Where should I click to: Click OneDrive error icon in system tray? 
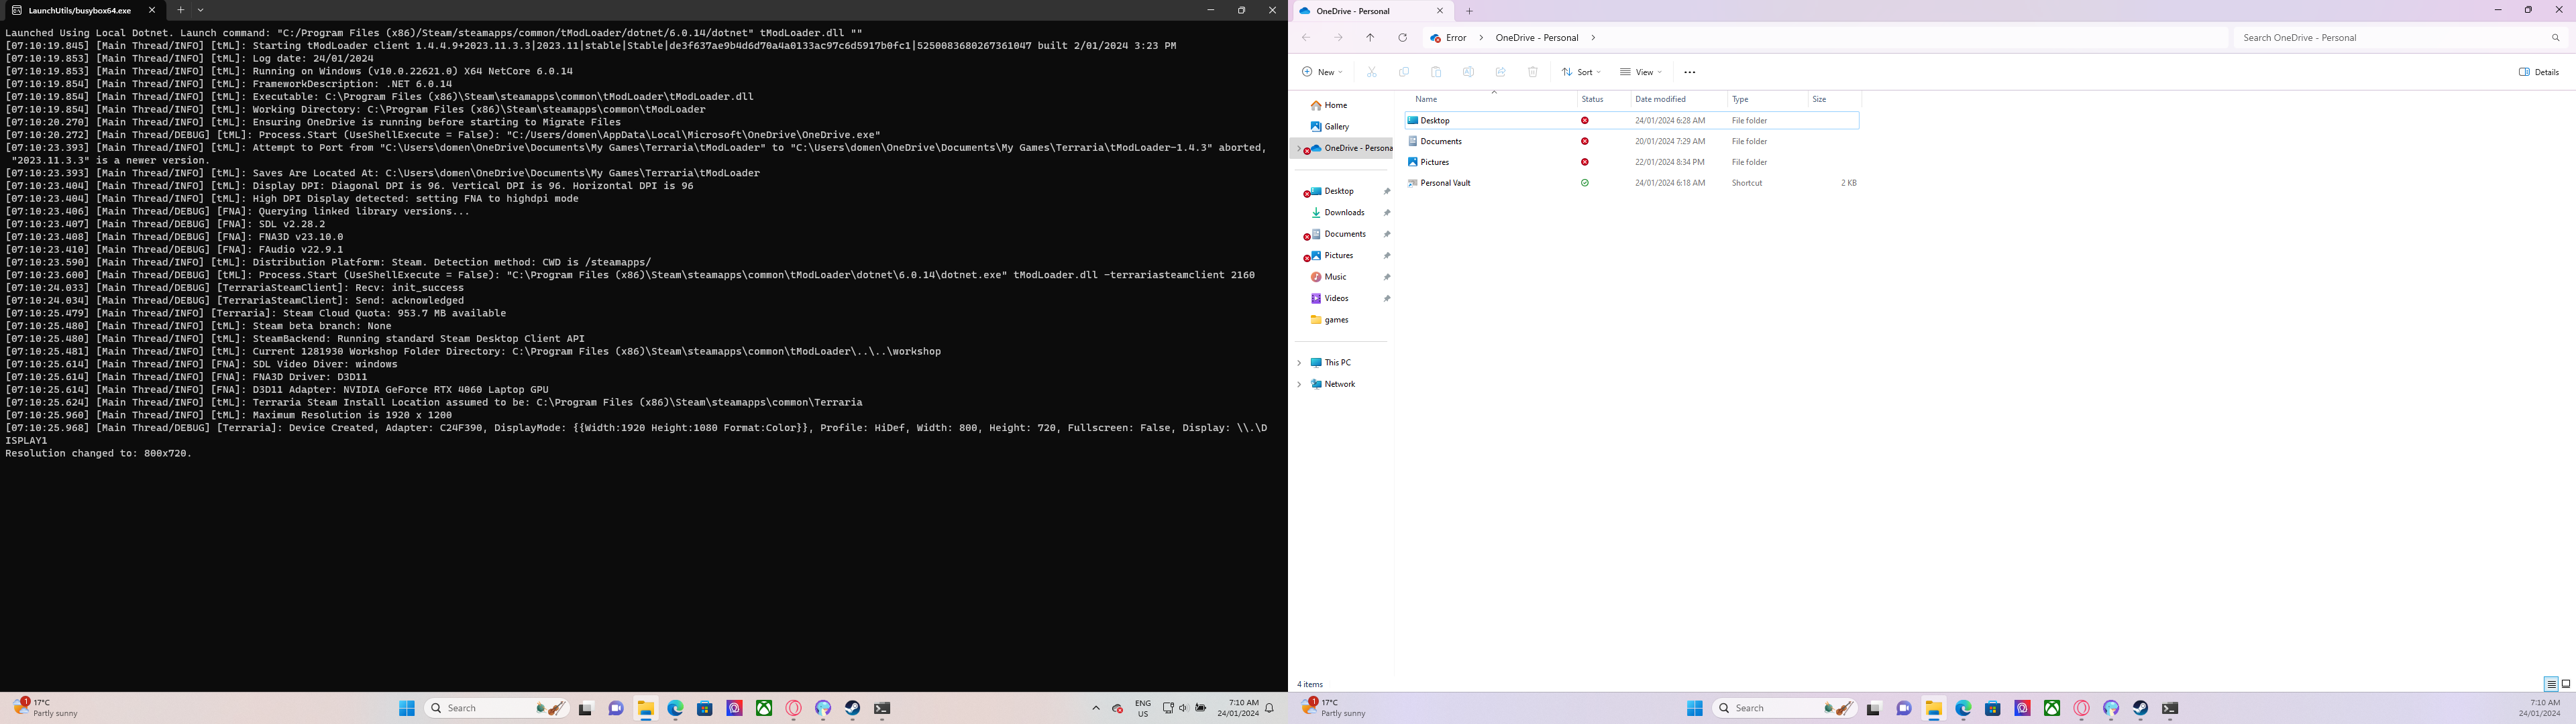pos(1117,708)
